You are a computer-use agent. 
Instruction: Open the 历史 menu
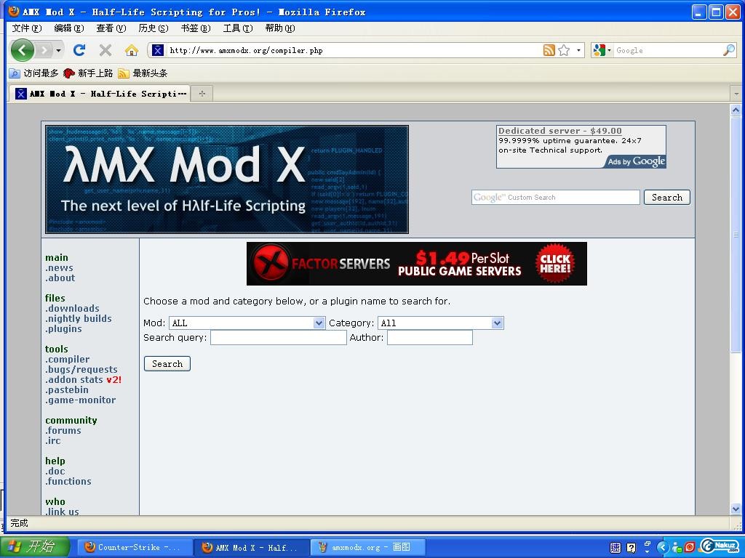coord(154,28)
